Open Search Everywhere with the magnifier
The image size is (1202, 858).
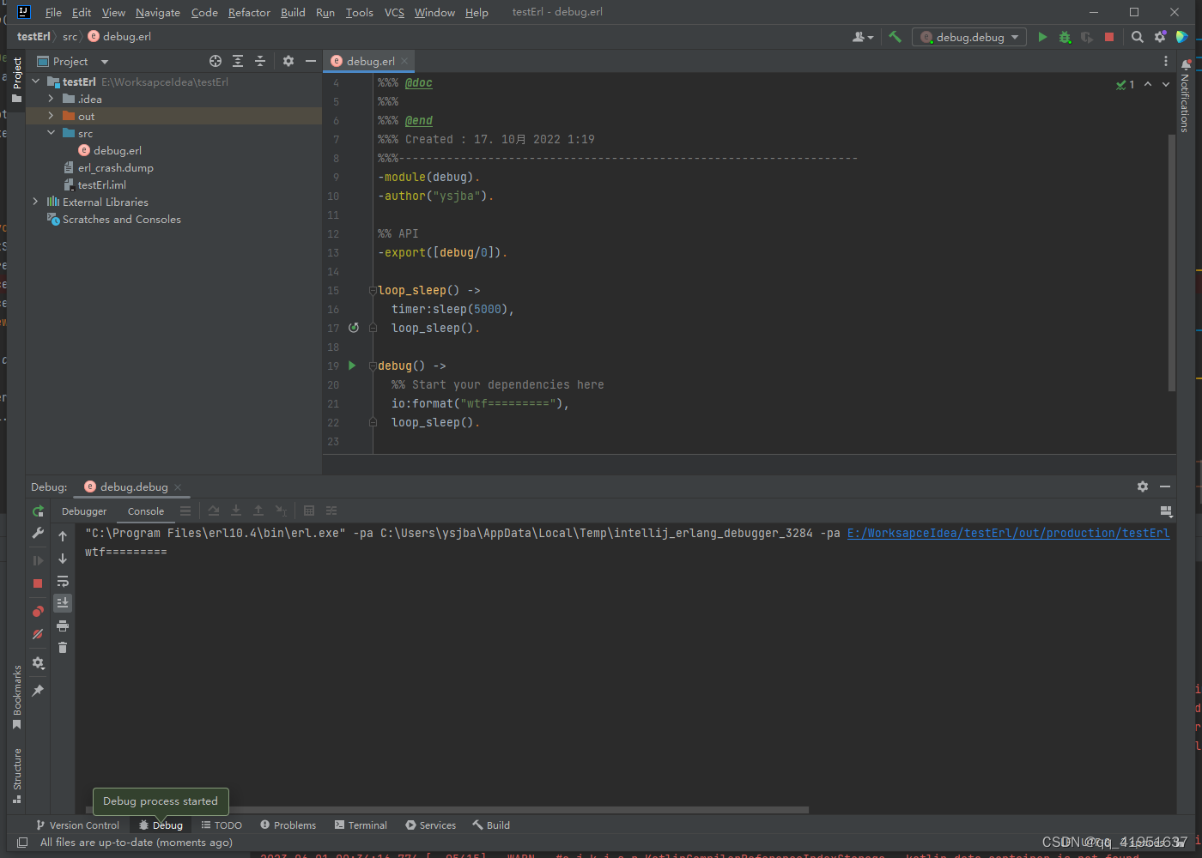pyautogui.click(x=1137, y=37)
